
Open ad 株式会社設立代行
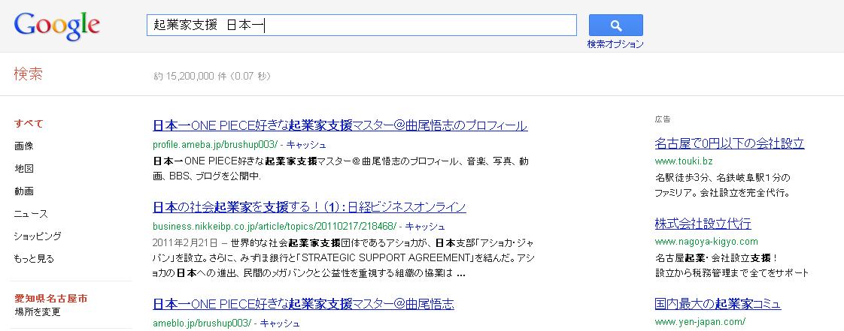pos(703,224)
